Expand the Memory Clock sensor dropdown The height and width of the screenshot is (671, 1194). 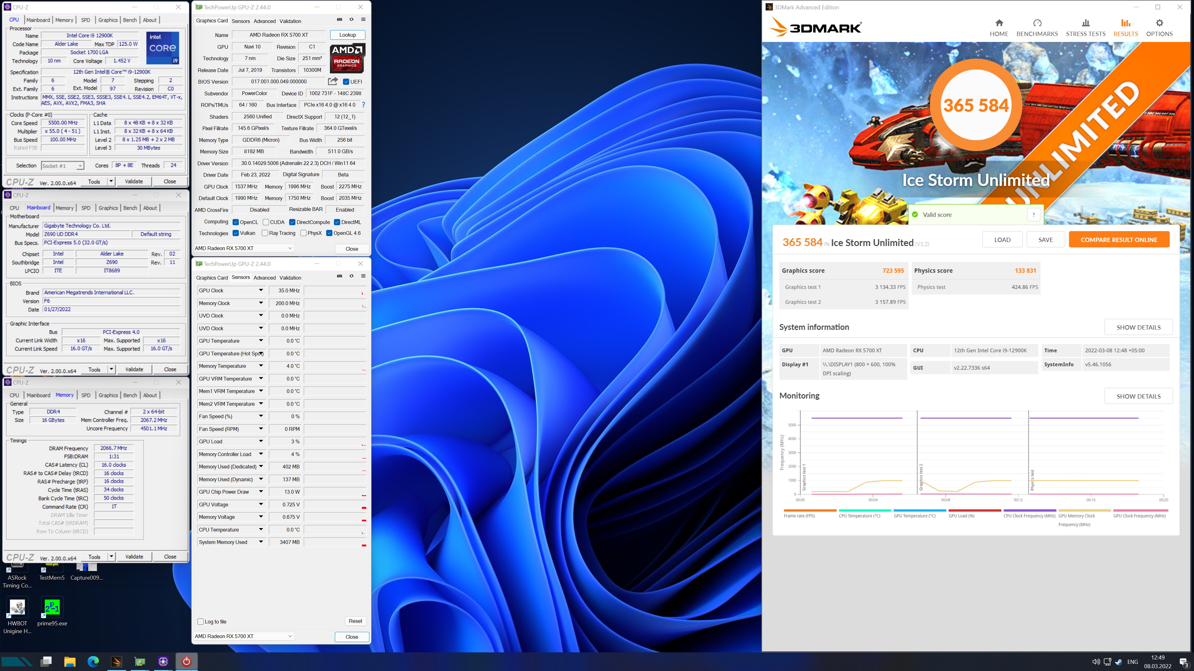click(261, 303)
